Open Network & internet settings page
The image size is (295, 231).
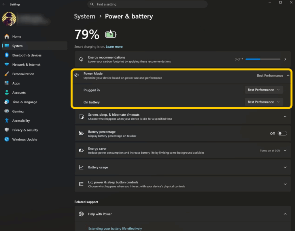35,65
